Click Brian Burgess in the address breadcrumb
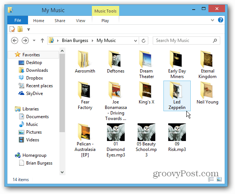This screenshot has width=235, height=194. click(x=75, y=40)
